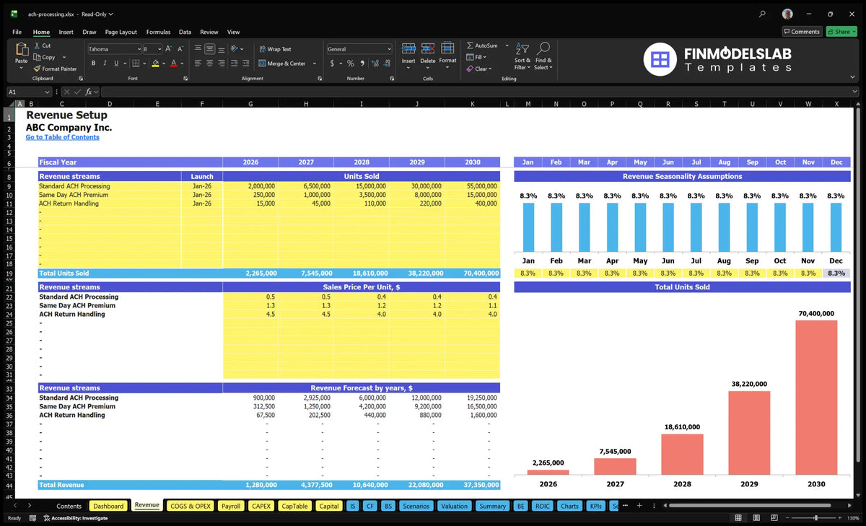Select bottom align in Alignment group

(x=221, y=49)
